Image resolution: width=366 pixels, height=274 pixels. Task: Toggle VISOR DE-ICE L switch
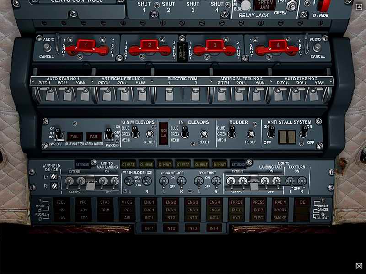[164, 182]
